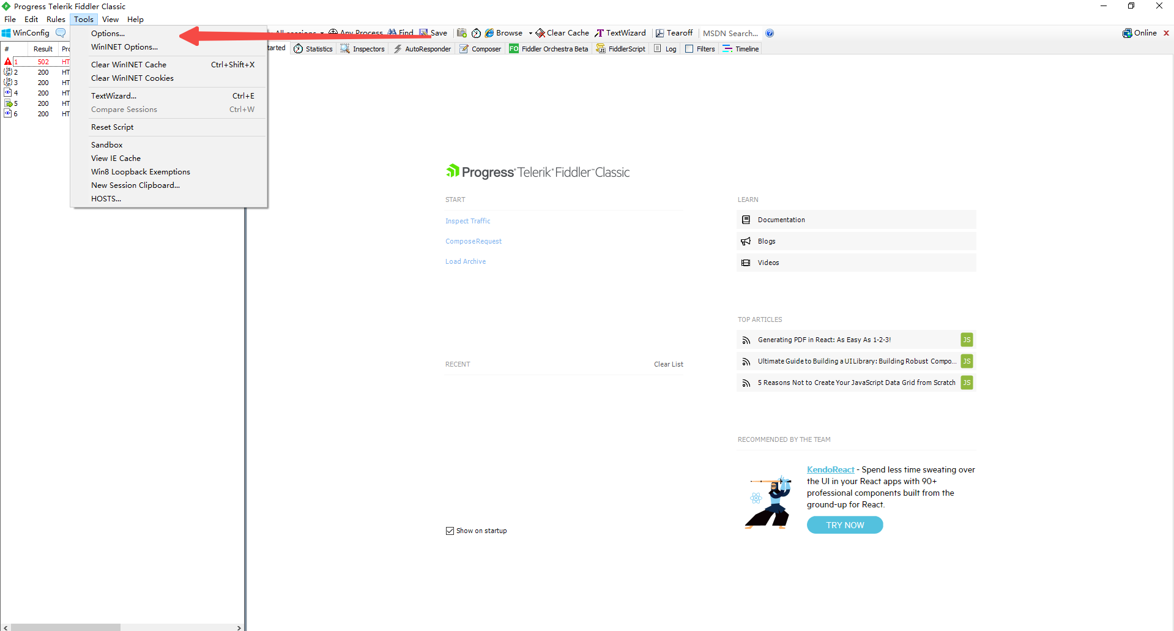Image resolution: width=1174 pixels, height=631 pixels.
Task: Open the Edit menu
Action: [31, 20]
